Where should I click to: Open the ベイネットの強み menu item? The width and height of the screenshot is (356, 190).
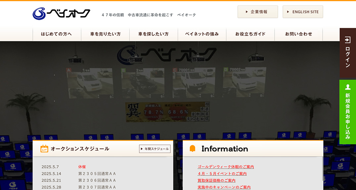point(202,34)
